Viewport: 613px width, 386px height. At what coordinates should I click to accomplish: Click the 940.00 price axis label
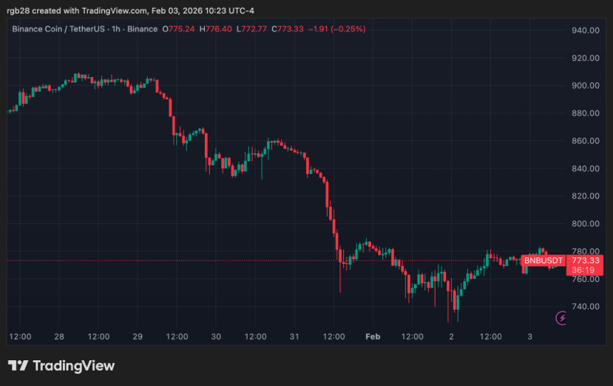pyautogui.click(x=585, y=30)
